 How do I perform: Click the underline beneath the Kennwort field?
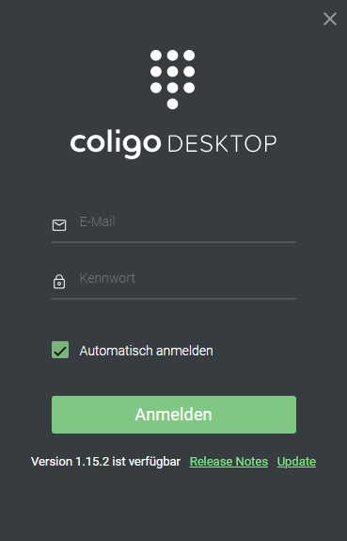click(174, 299)
